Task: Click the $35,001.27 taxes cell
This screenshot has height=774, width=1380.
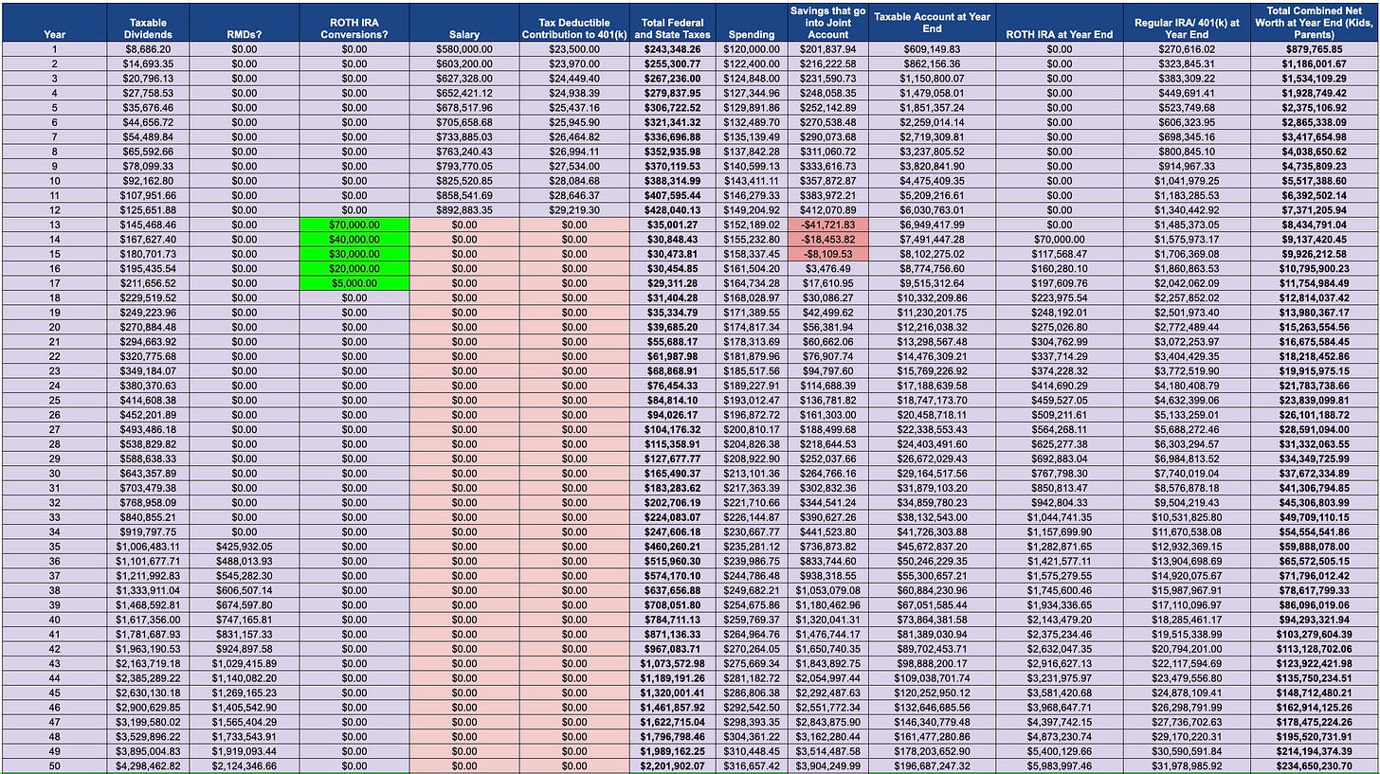Action: click(672, 225)
